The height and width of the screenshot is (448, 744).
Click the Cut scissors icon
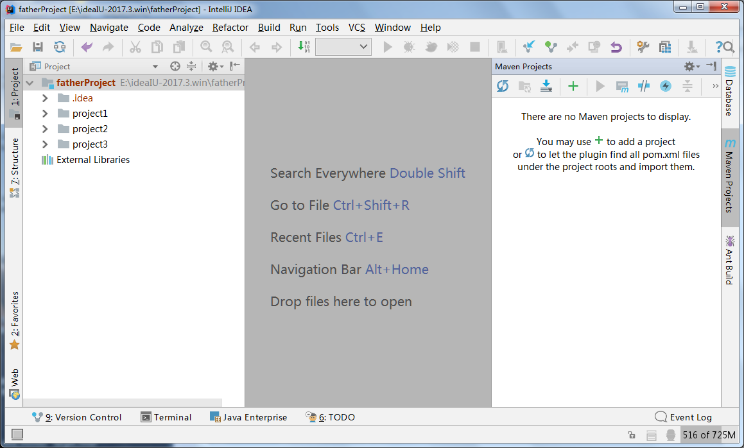click(x=135, y=47)
